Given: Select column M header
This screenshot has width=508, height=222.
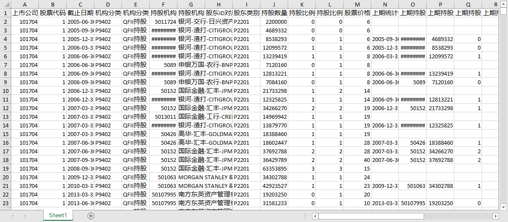Looking at the screenshot, I should 357,4.
